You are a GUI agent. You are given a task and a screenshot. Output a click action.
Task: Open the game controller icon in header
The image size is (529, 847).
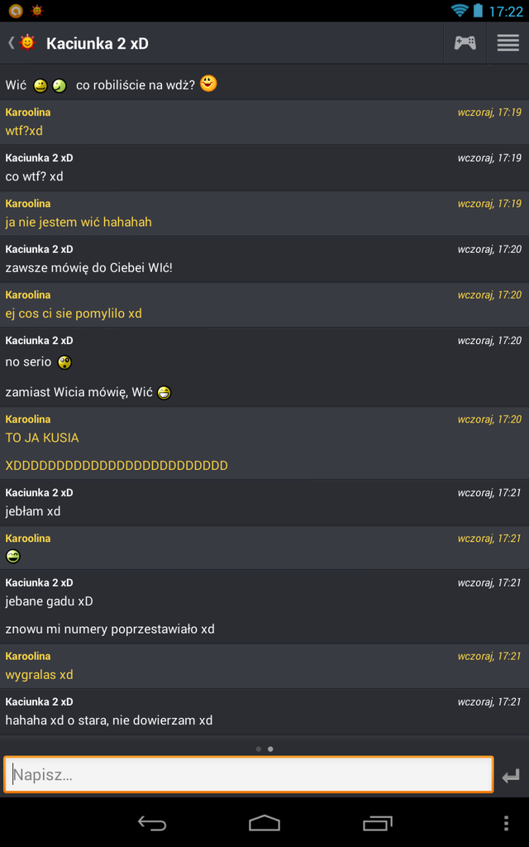coord(465,43)
